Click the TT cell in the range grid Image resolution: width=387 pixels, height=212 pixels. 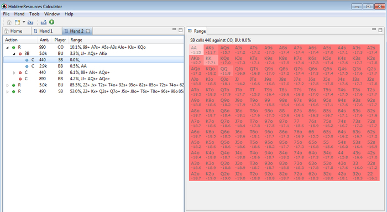[x=255, y=92]
